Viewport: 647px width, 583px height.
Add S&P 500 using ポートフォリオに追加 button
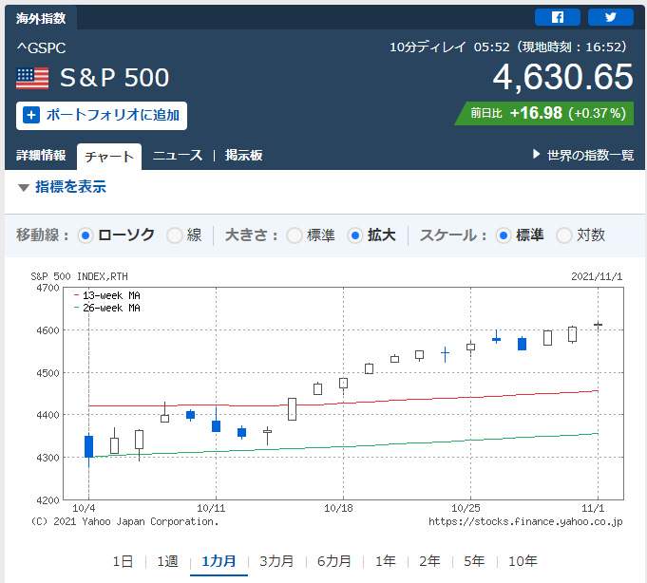[x=102, y=116]
